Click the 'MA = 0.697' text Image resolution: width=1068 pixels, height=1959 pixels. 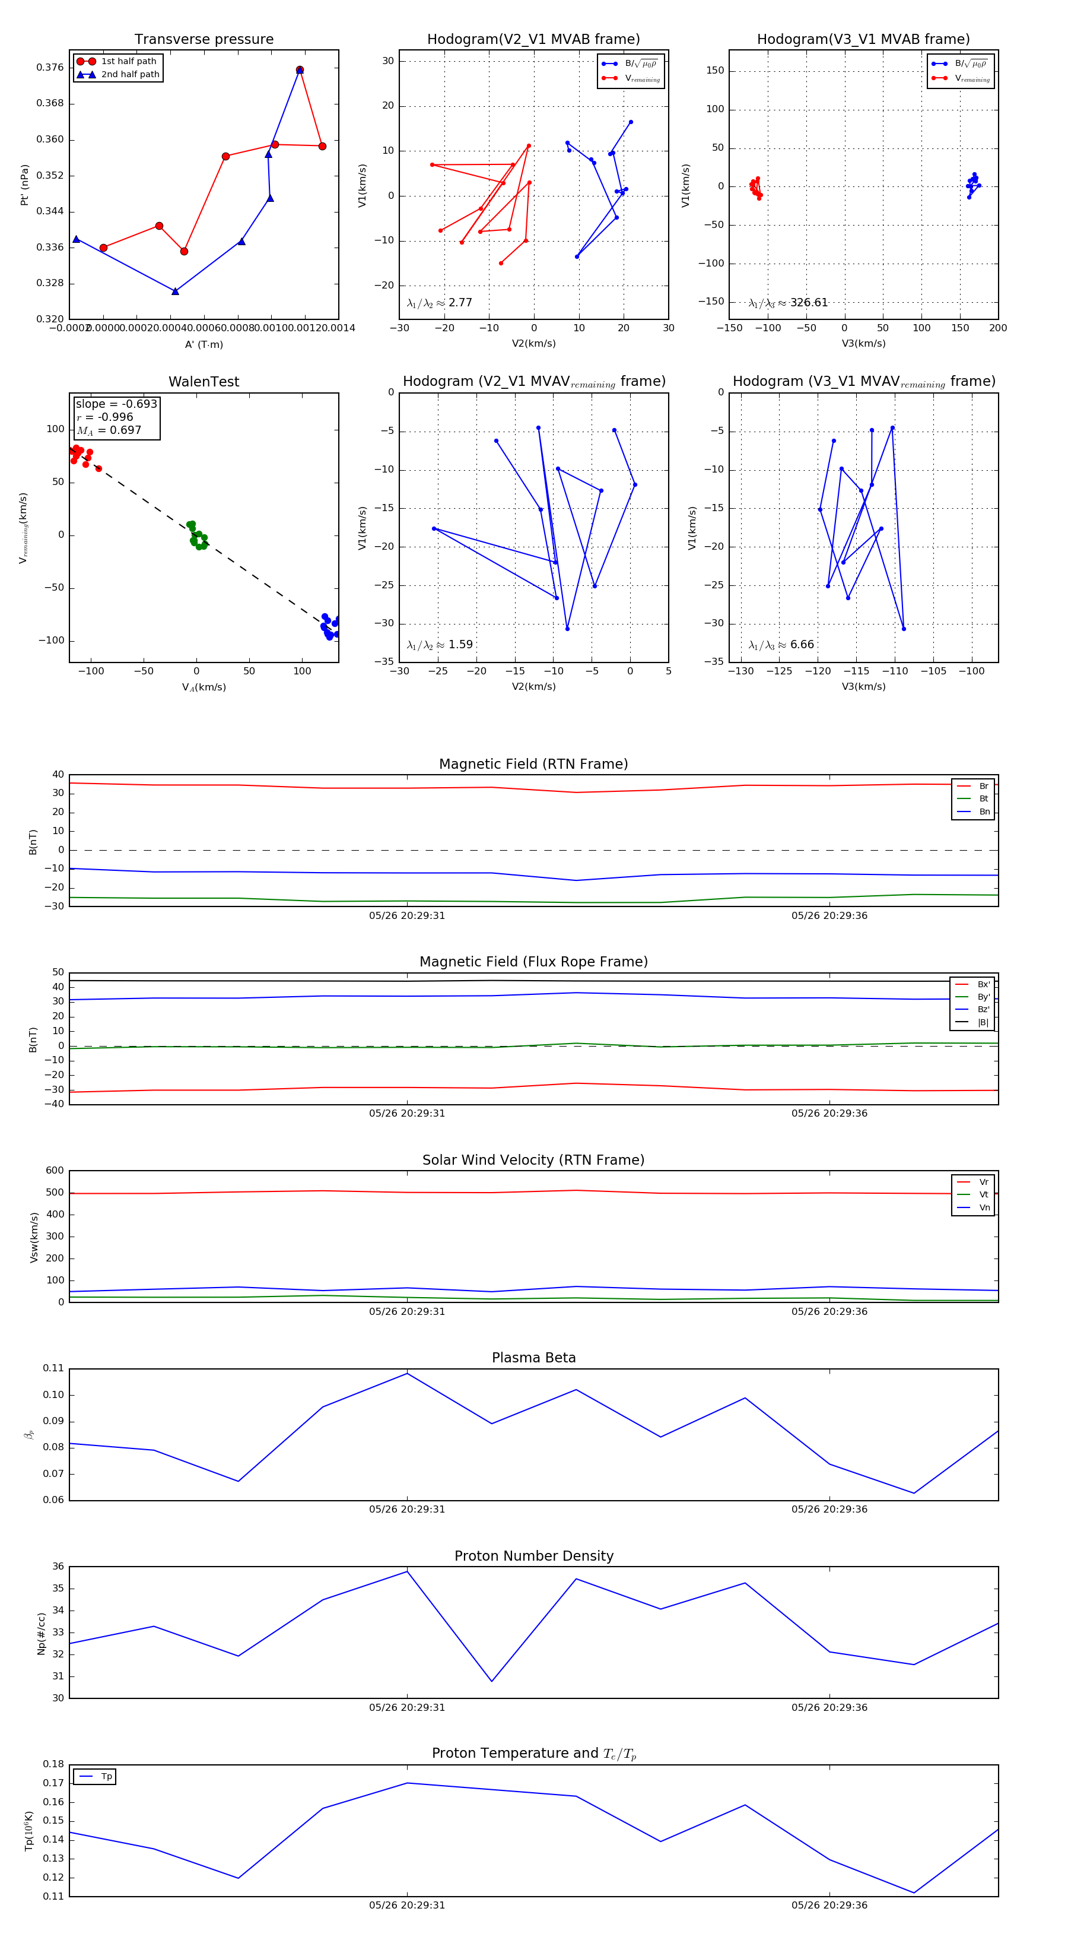pos(109,430)
